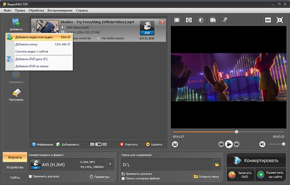
Task: Remove the Shakira file with red X
Action: tap(162, 22)
